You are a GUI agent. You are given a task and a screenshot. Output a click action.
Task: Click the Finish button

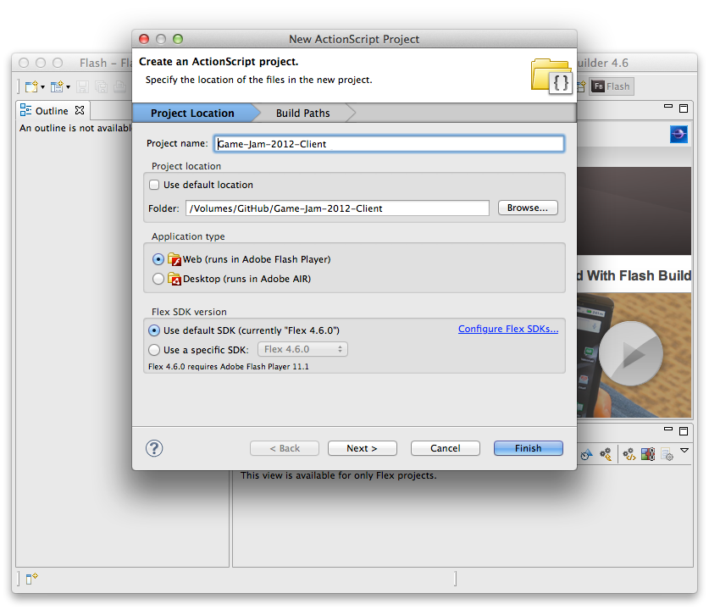pos(528,448)
